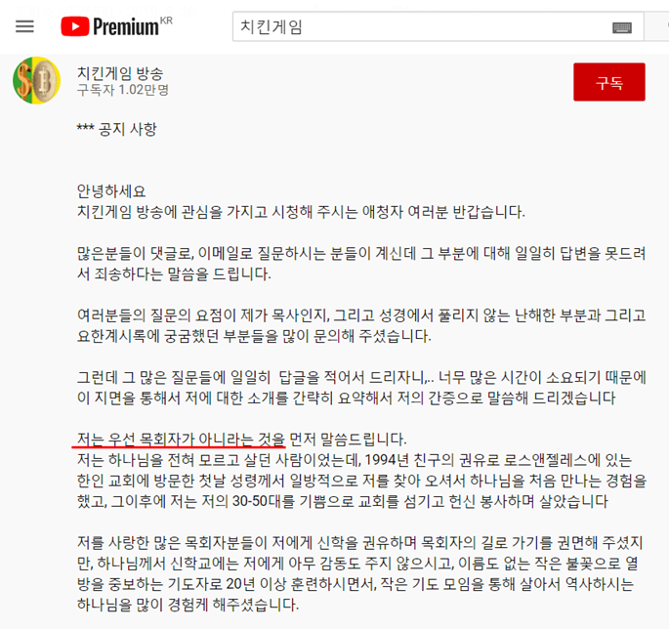Viewport: 669px width, 629px height.
Task: Click the paragraph starting 저를 사랑한 많은 목회자분들이
Action: coord(359,573)
